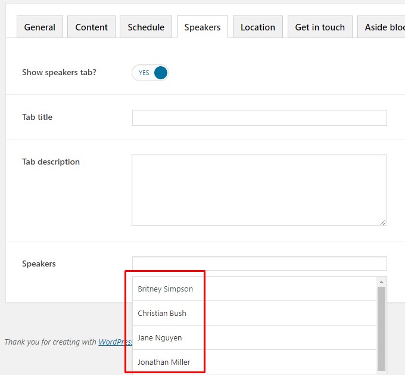The image size is (405, 375).
Task: Open the partially visible Aside block tab
Action: (x=382, y=27)
